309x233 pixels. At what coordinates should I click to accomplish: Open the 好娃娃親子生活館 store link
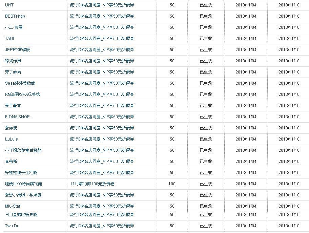[21, 172]
